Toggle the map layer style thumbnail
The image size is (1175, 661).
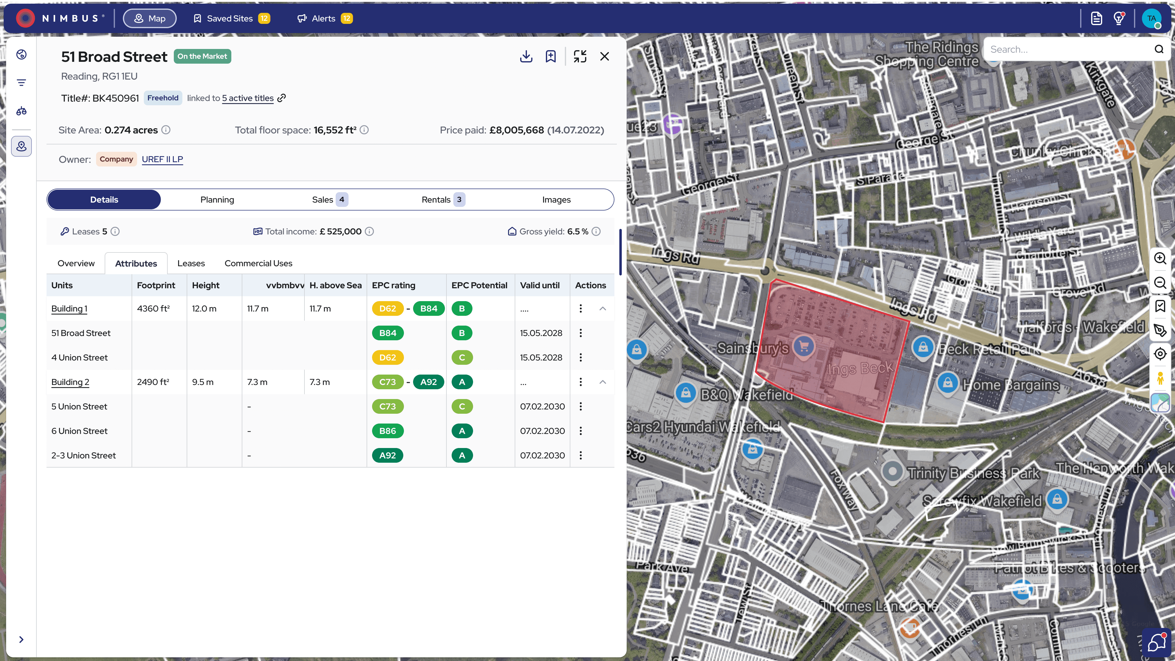(x=1160, y=403)
